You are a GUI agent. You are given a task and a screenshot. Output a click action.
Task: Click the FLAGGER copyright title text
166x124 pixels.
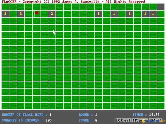(73, 2)
